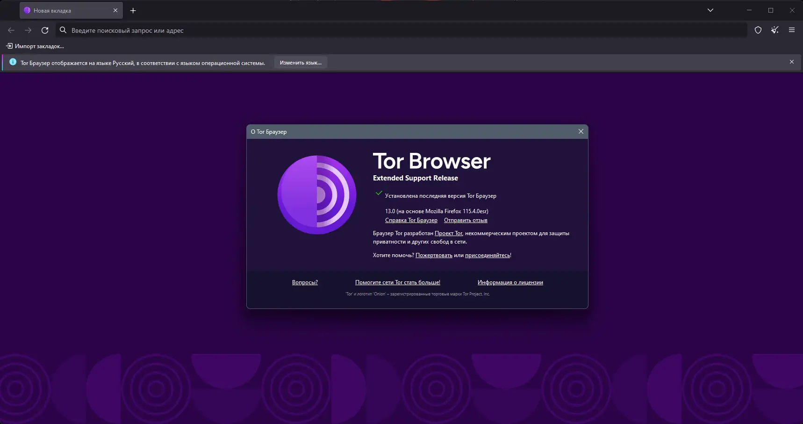Click the присоединяйтесь link
This screenshot has width=803, height=424.
click(488, 255)
